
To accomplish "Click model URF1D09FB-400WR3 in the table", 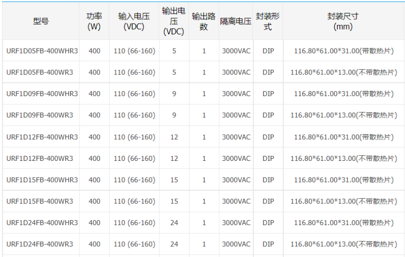I will [x=39, y=115].
